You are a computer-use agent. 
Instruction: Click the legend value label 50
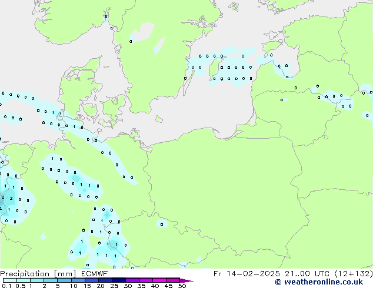[x=182, y=286]
